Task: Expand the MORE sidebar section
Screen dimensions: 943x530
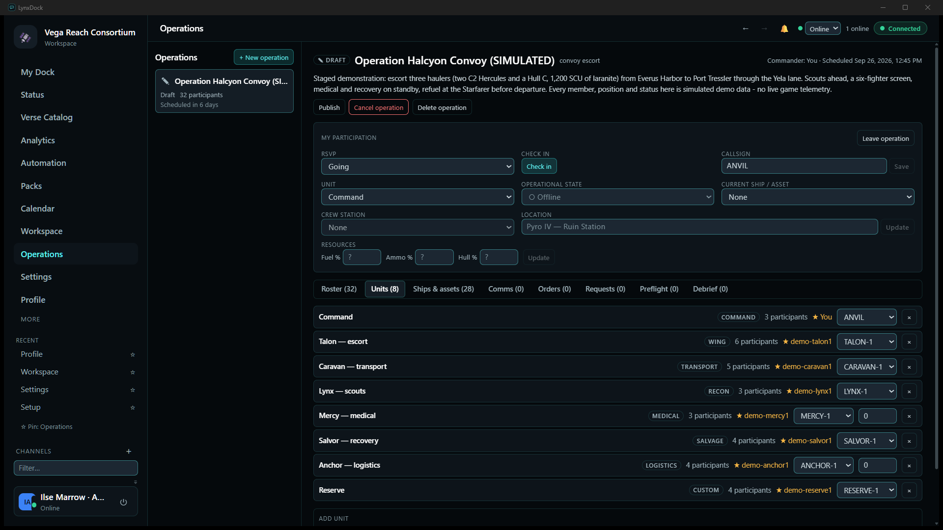Action: [30, 319]
